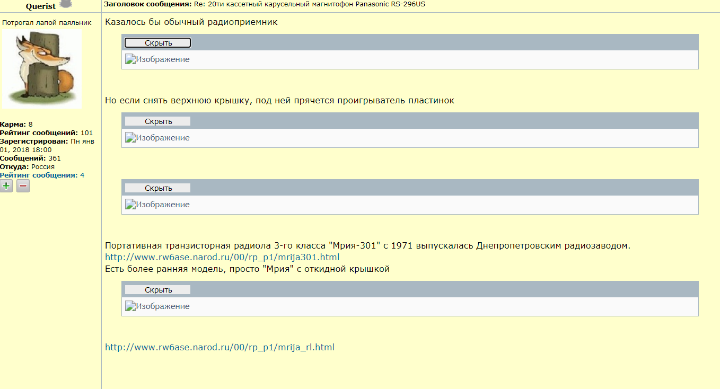Open the mrija_rl.html link
The width and height of the screenshot is (720, 389).
tap(219, 348)
